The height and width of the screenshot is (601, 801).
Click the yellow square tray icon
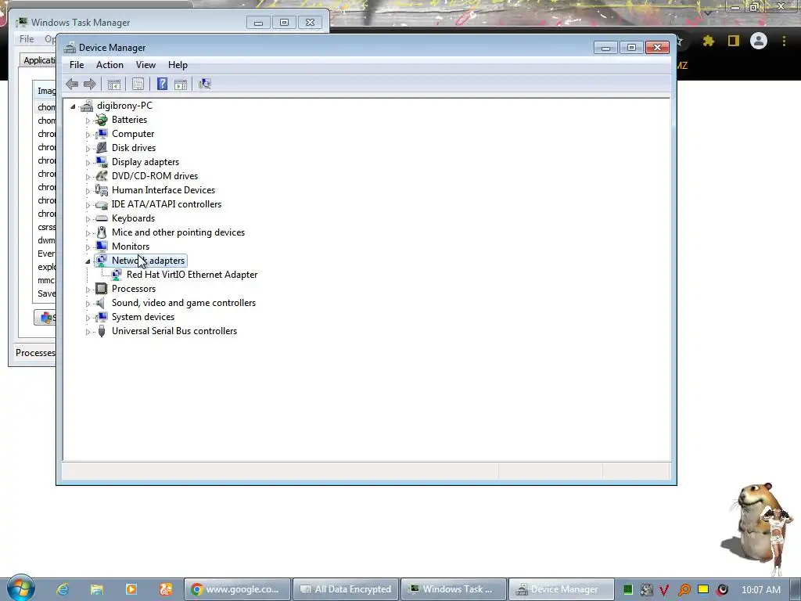coord(703,588)
